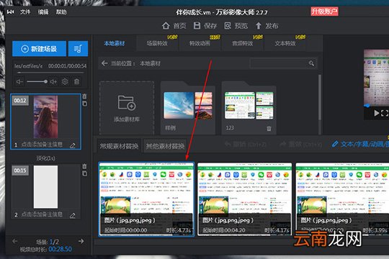The height and width of the screenshot is (259, 389).
Task: Delete scene 1 with trash icon
Action: tap(84, 96)
